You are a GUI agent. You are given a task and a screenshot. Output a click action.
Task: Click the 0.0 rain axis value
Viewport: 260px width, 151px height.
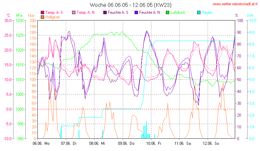point(252,139)
